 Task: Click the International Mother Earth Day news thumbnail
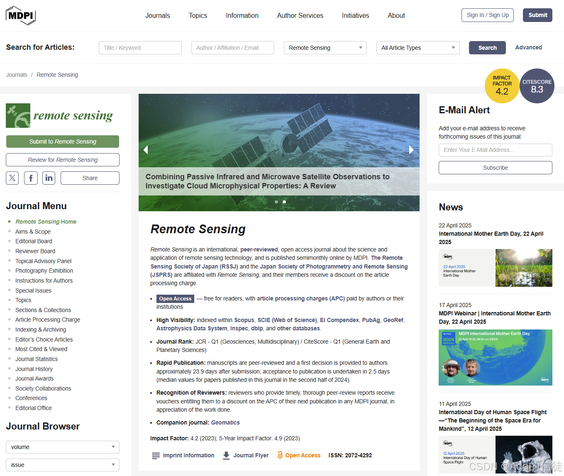pyautogui.click(x=495, y=268)
